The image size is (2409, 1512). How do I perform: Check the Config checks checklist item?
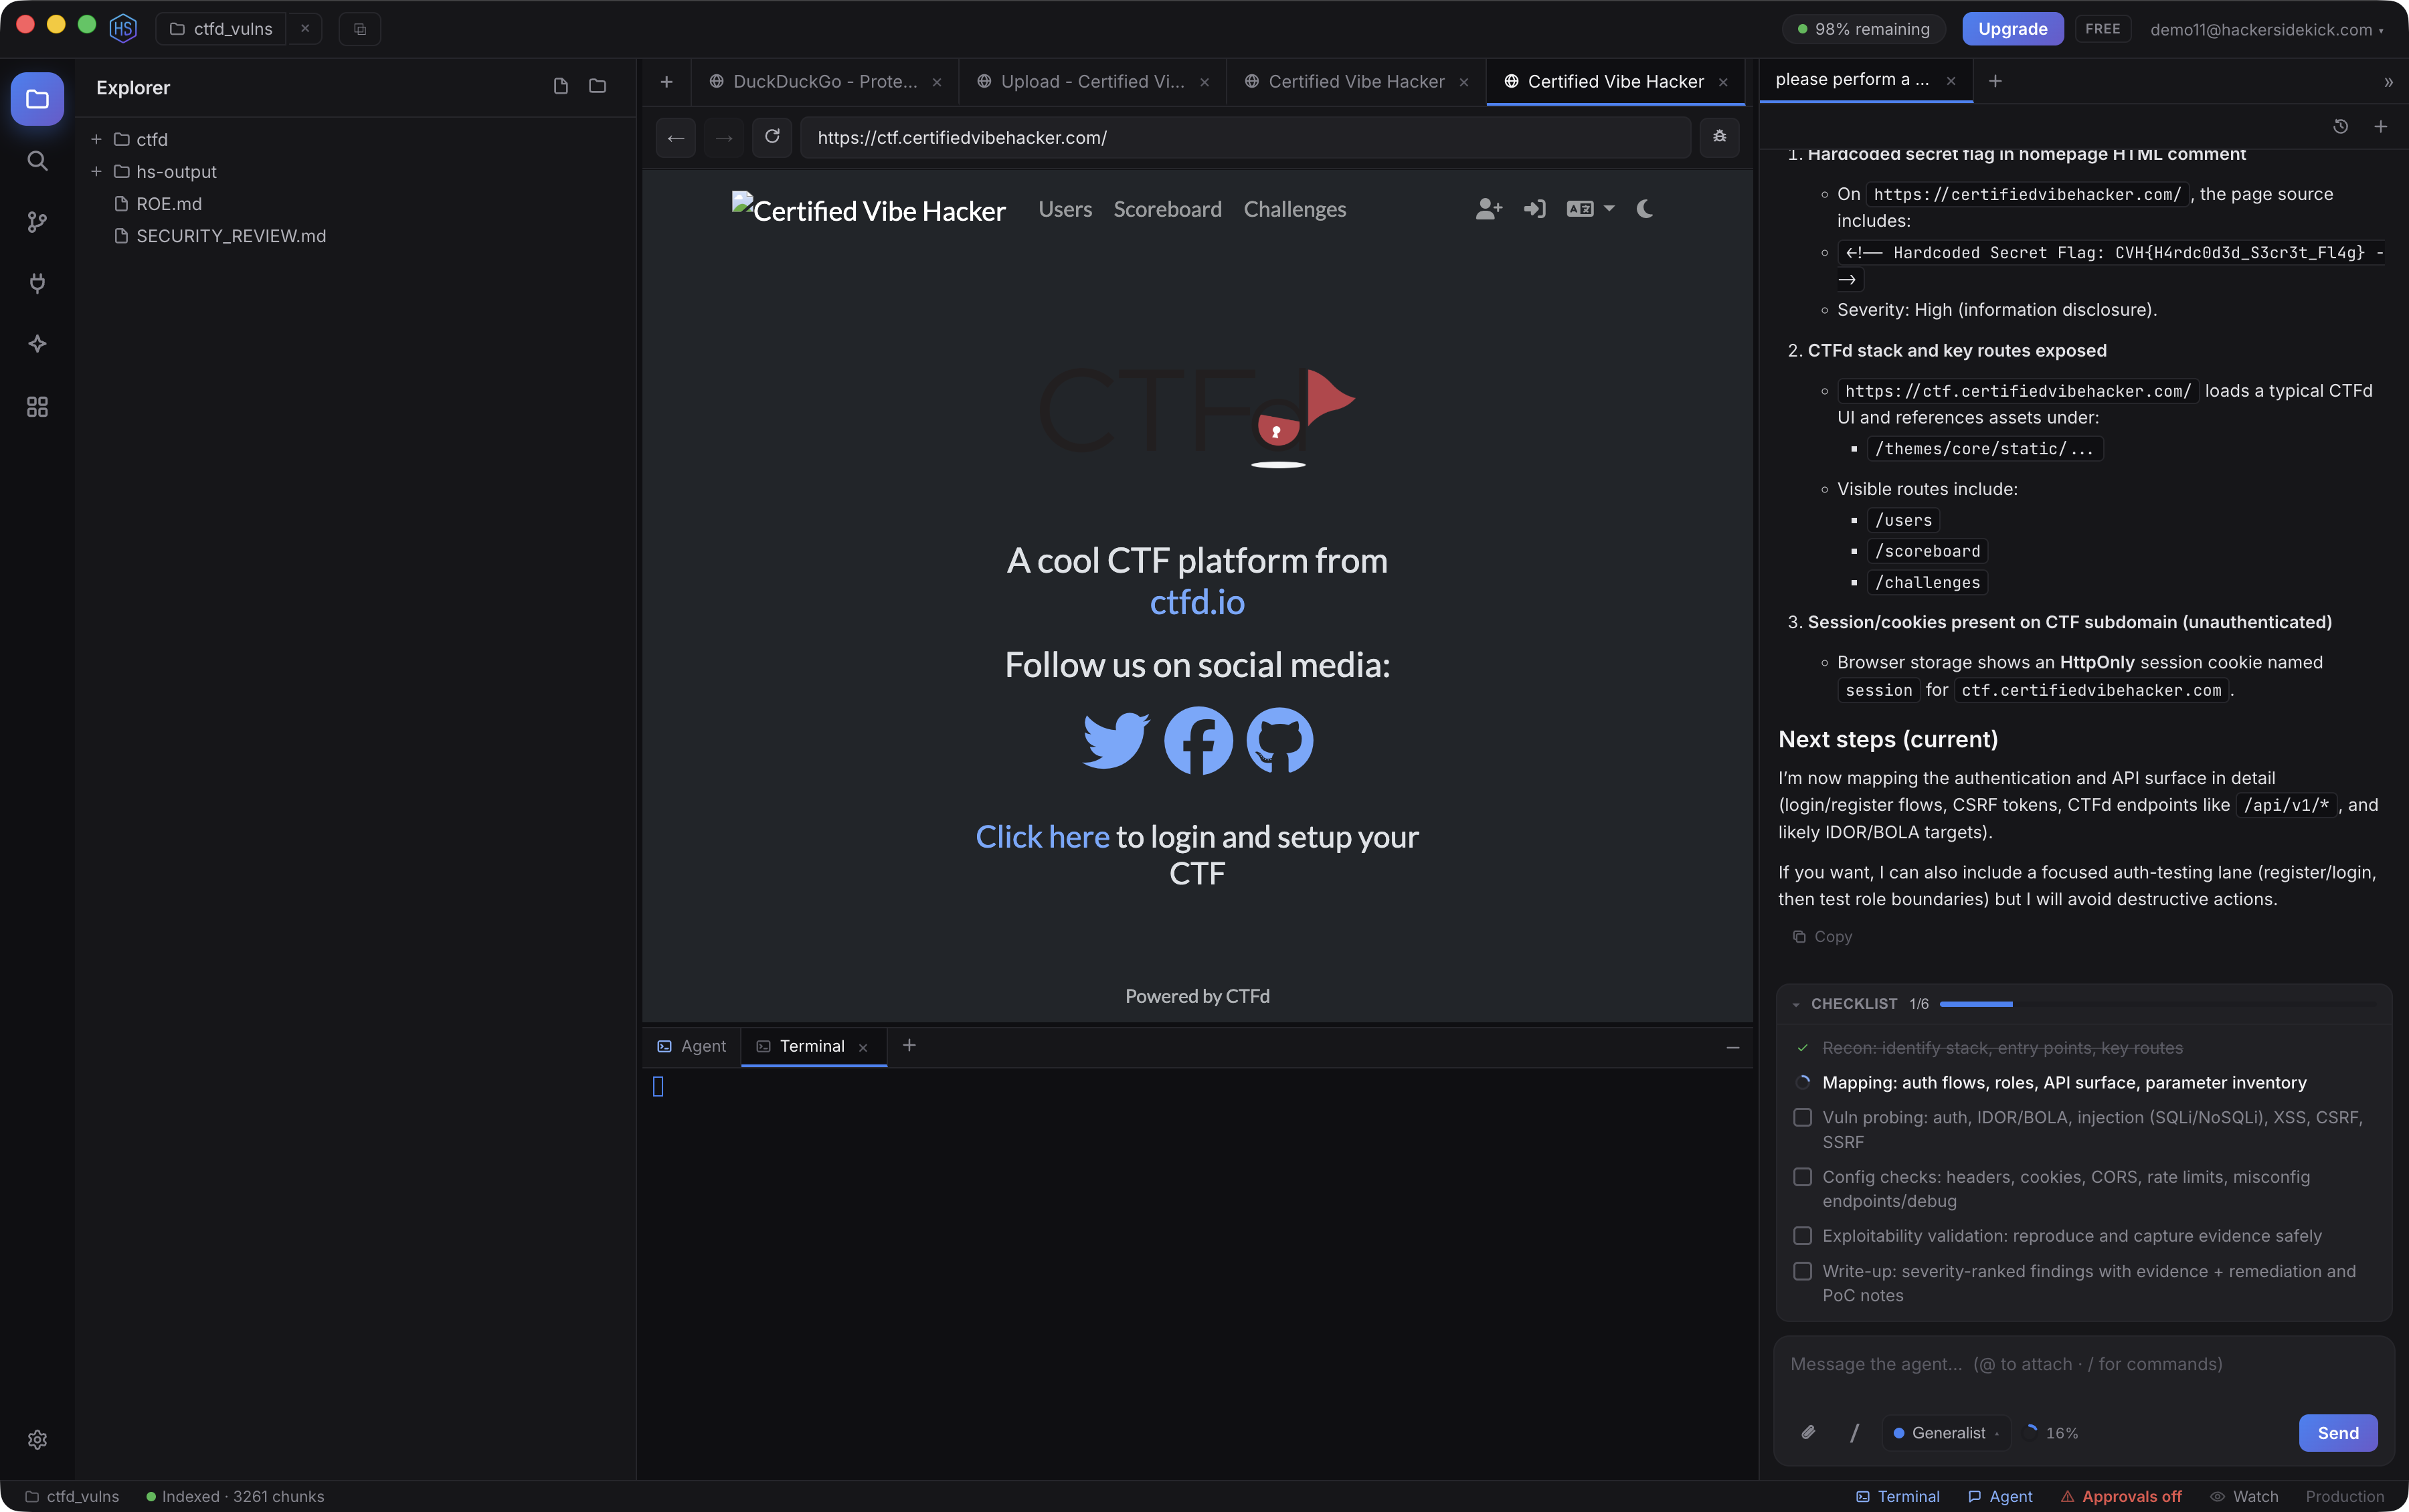click(x=1802, y=1177)
